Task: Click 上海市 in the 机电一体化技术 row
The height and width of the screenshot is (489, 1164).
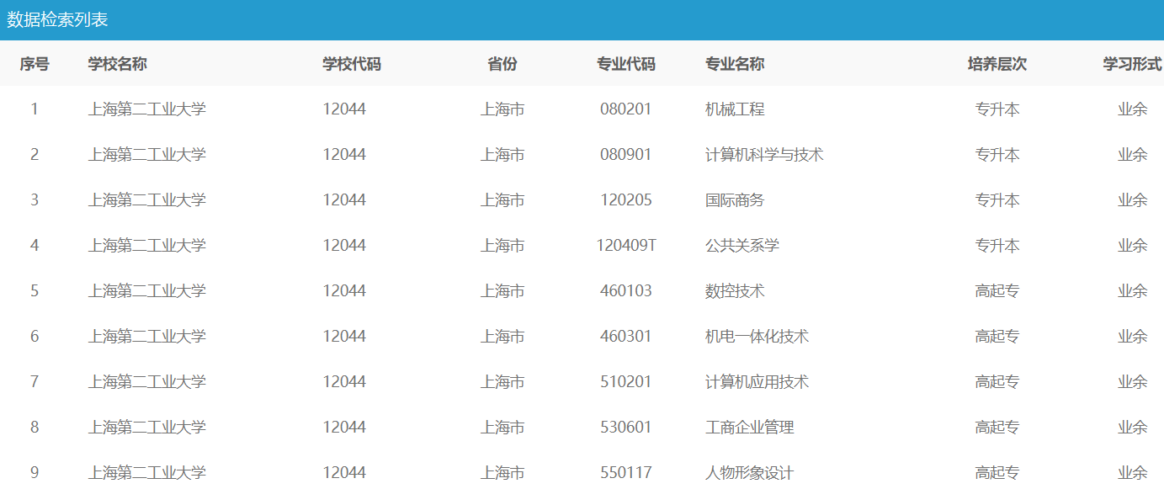Action: 502,336
